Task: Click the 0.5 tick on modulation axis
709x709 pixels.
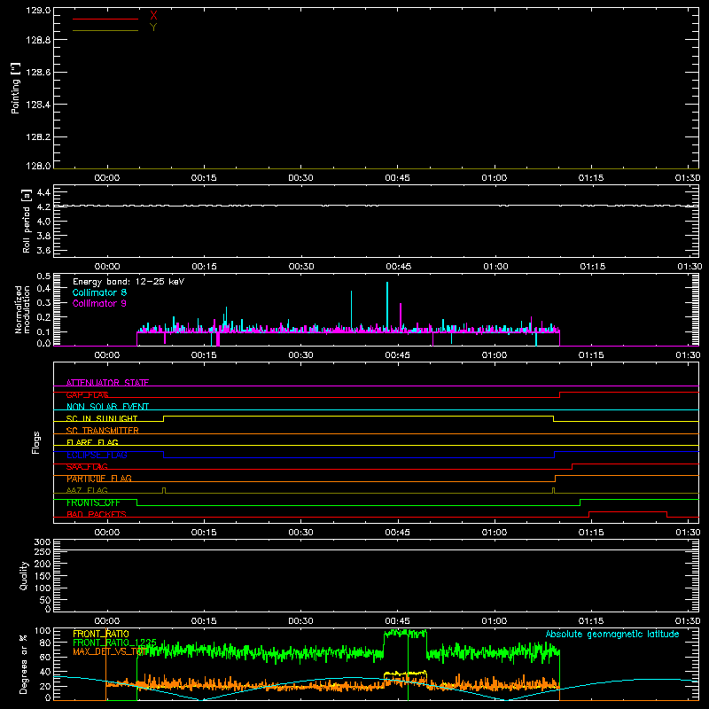Action: point(43,277)
